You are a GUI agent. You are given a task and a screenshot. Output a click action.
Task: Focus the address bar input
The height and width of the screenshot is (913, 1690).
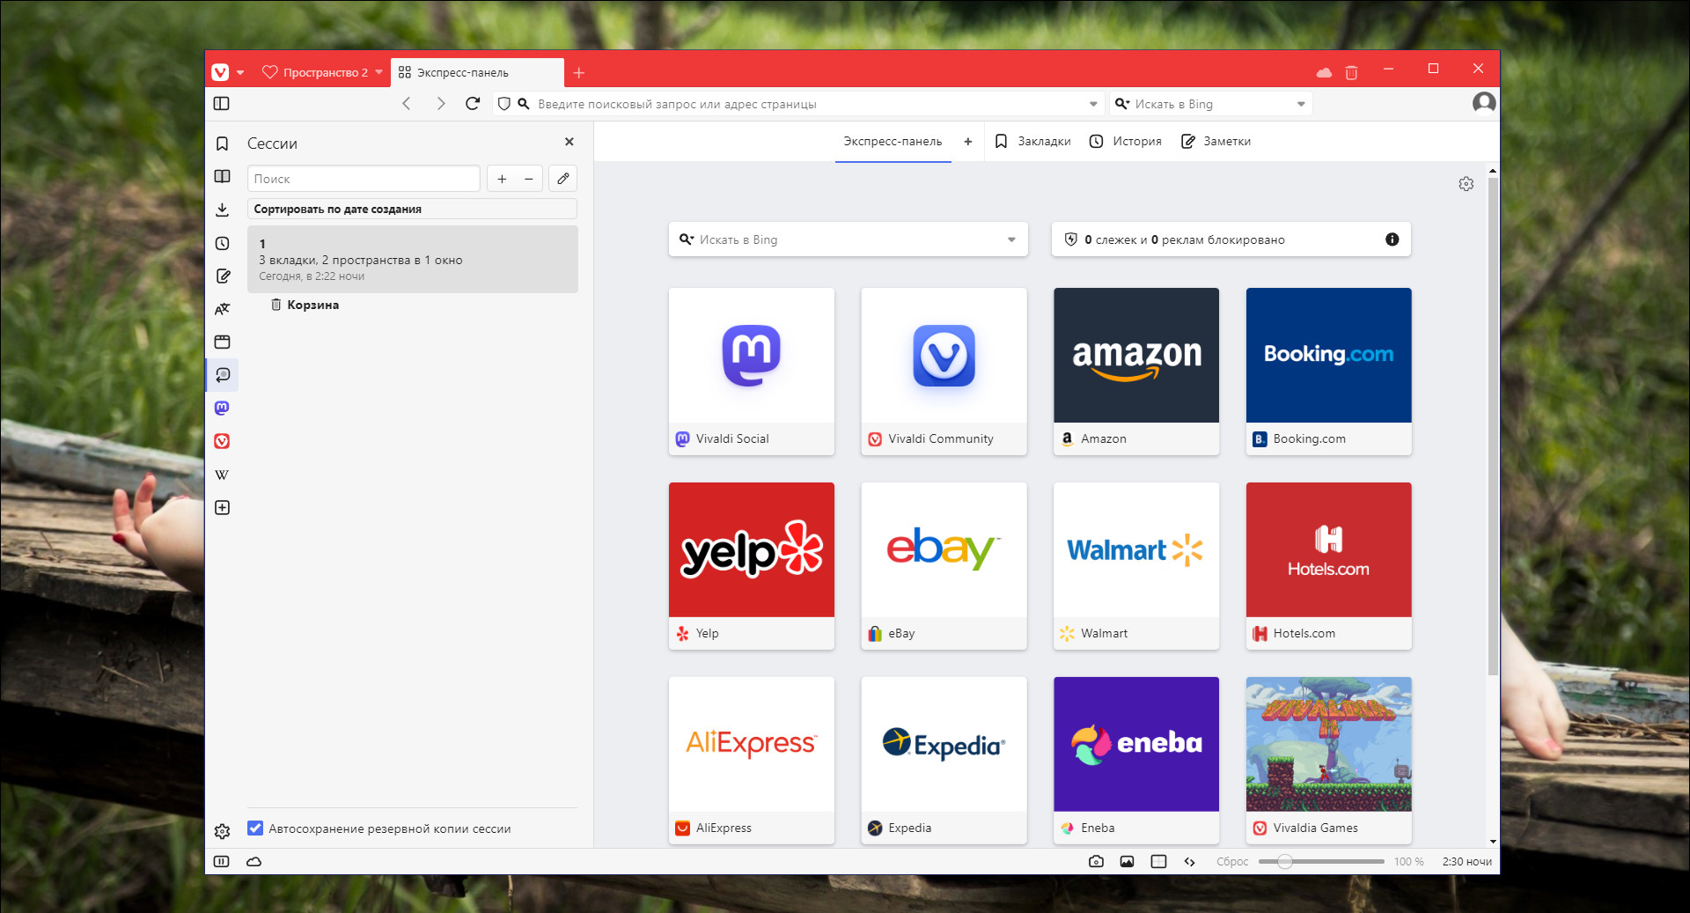810,104
